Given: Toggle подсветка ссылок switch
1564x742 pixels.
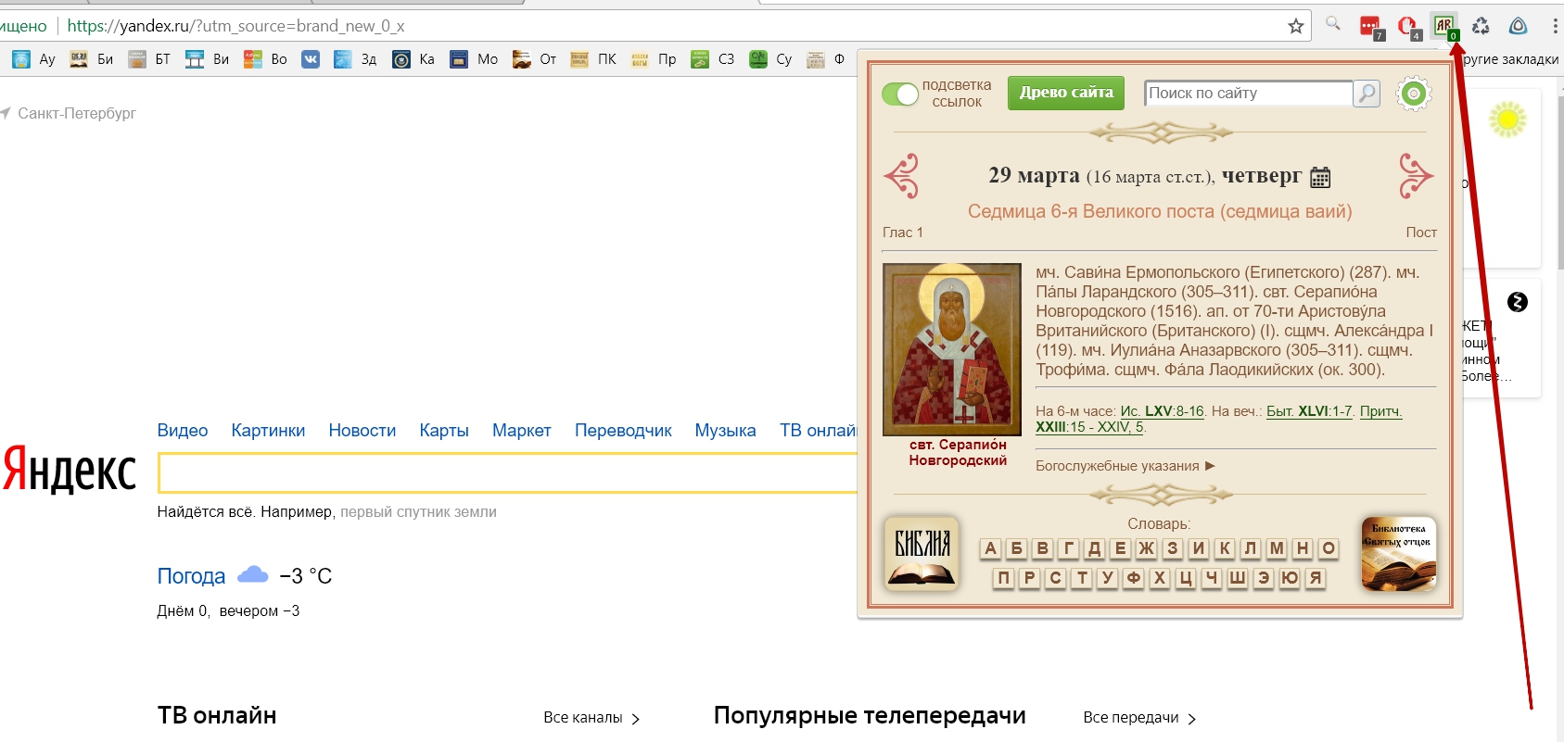Looking at the screenshot, I should pyautogui.click(x=899, y=94).
